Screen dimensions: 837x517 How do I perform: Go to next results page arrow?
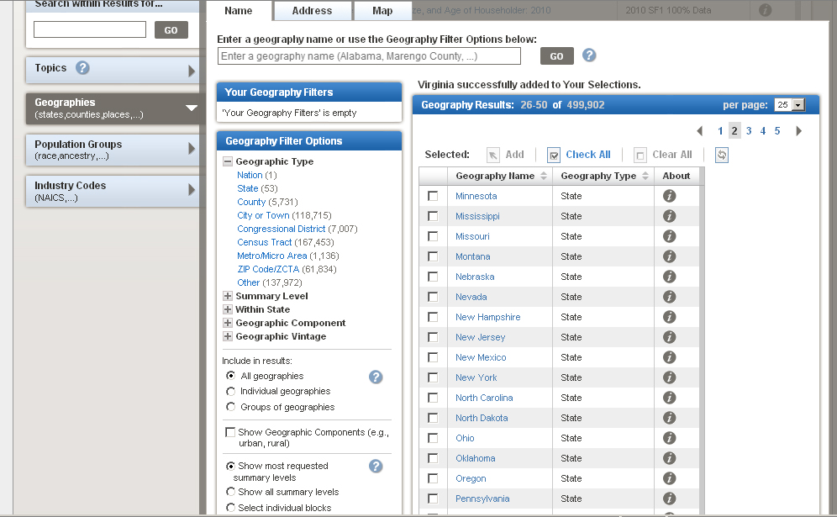798,131
